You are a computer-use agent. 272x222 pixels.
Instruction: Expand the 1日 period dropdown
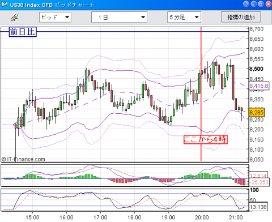(x=119, y=17)
